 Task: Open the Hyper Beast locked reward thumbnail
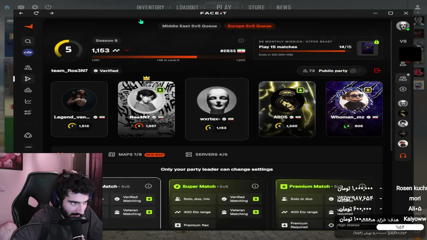[368, 48]
